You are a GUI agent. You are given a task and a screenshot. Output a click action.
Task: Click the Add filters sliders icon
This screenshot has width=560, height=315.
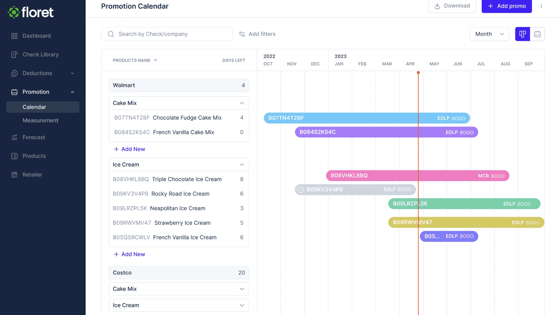(x=242, y=34)
